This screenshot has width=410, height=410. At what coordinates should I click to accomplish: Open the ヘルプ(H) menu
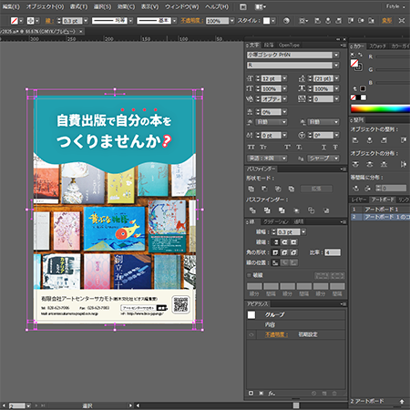(x=217, y=6)
